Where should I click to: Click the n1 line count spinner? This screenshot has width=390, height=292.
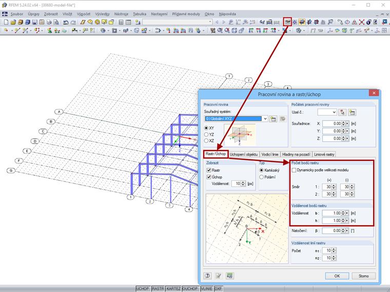[x=334, y=251]
